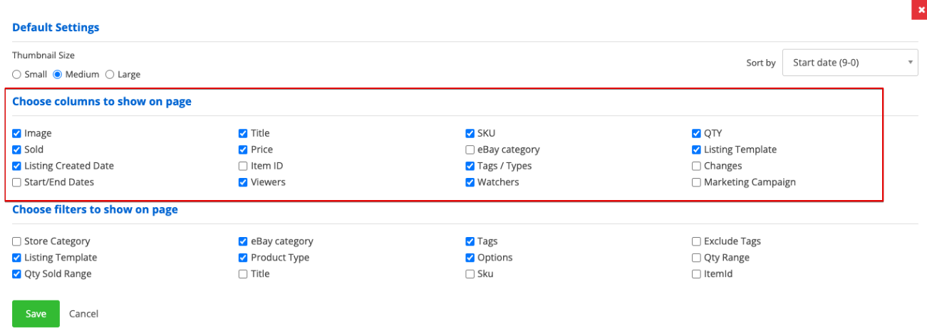Select the Small thumbnail size
Screen dimensions: 927x336
coord(16,74)
